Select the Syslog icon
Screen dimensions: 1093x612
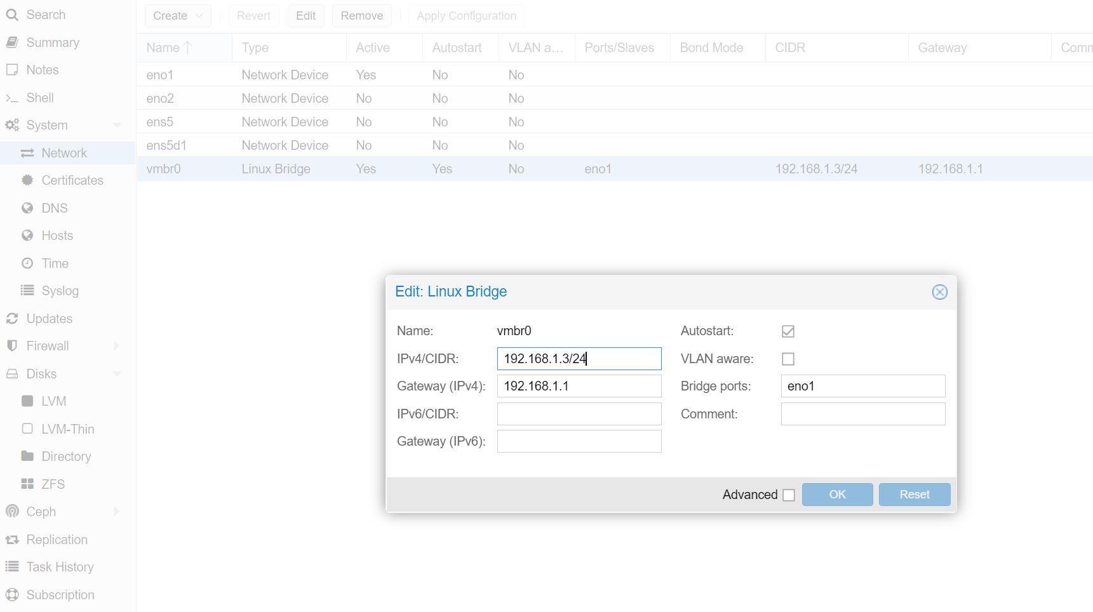point(27,291)
